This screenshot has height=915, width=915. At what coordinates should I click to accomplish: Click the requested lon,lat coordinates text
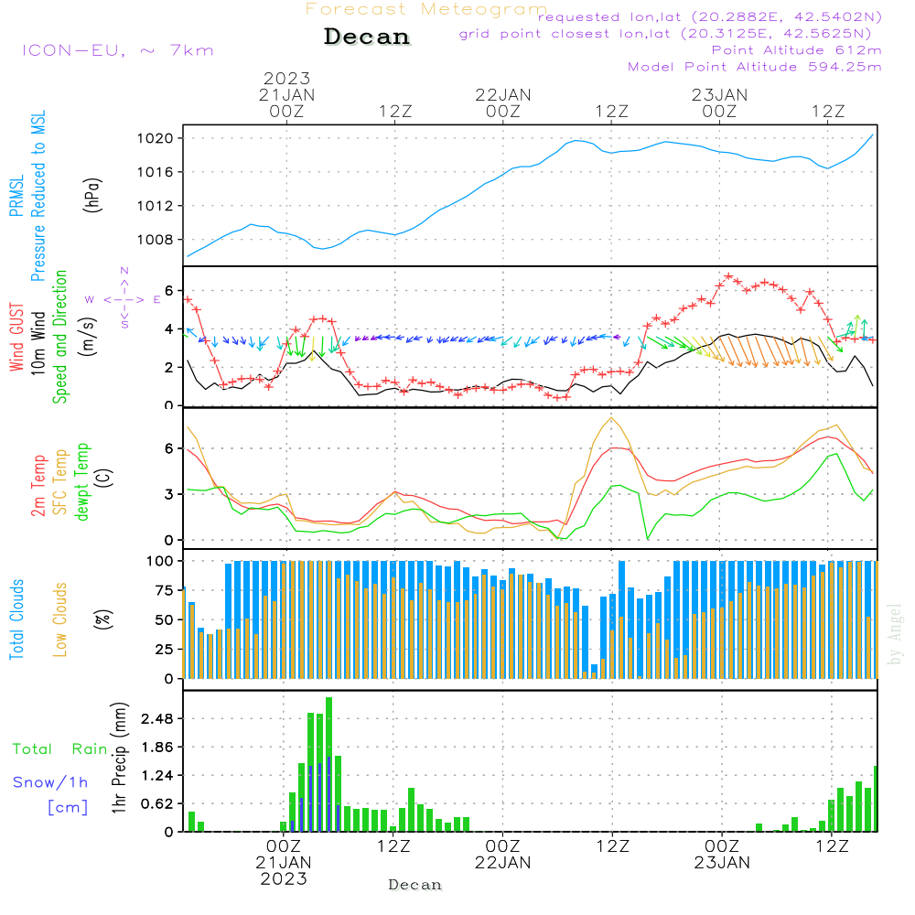710,17
